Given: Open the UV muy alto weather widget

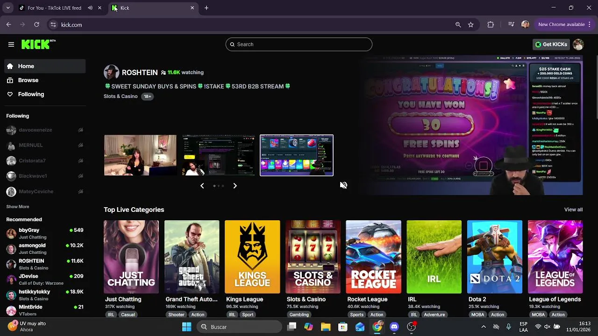Looking at the screenshot, I should pyautogui.click(x=27, y=327).
